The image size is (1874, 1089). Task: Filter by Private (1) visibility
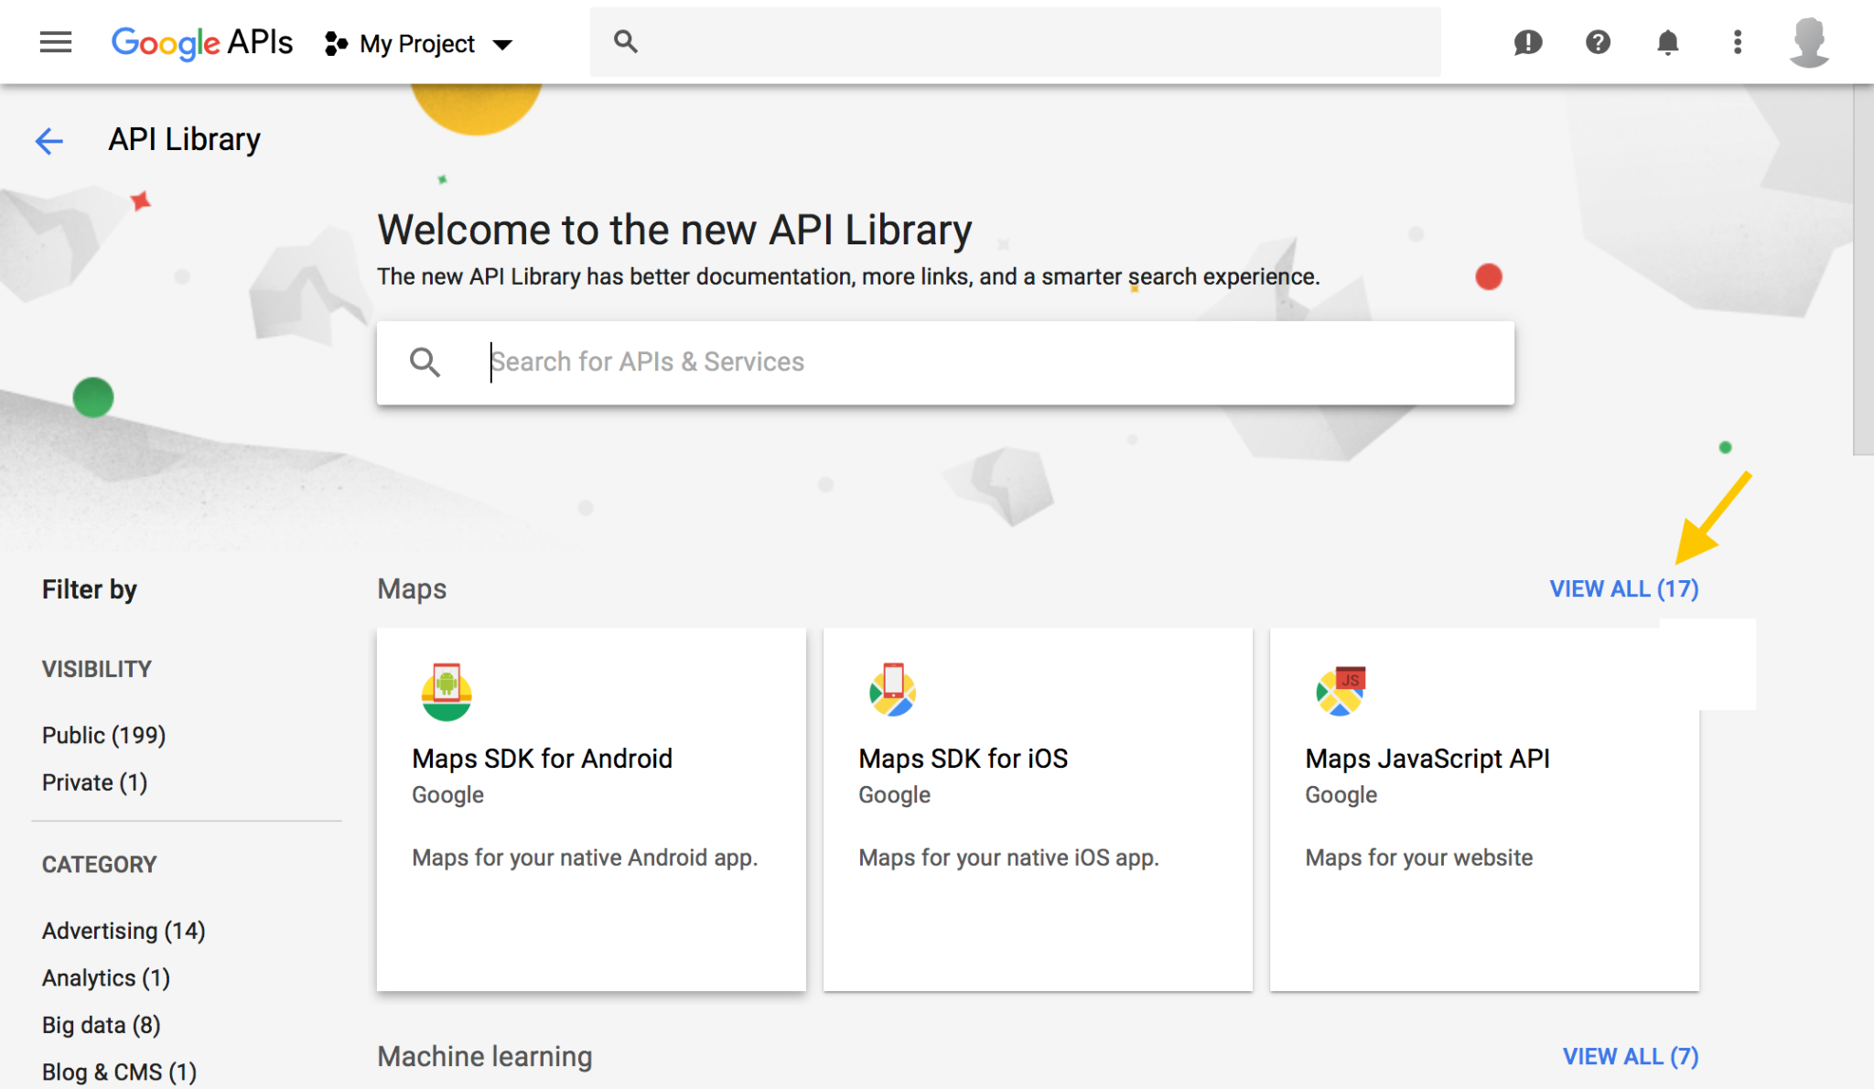(95, 783)
